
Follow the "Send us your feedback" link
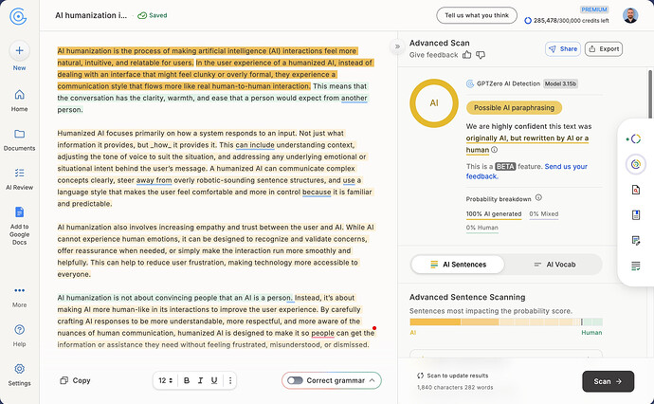click(x=526, y=171)
